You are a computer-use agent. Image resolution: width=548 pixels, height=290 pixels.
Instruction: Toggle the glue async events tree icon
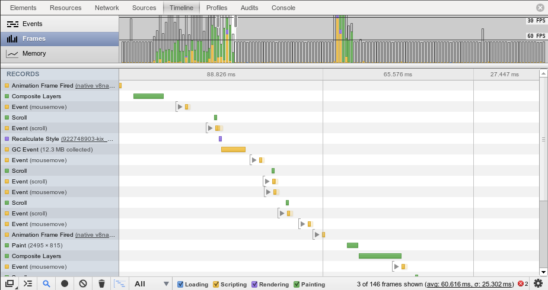120,283
